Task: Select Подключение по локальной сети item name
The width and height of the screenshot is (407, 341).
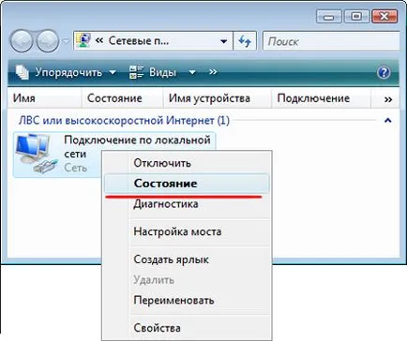Action: pyautogui.click(x=137, y=147)
